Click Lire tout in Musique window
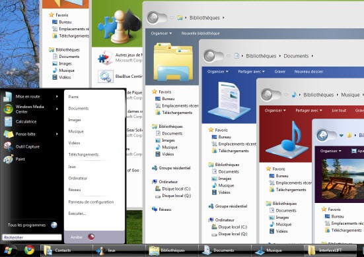Screen dimensions: 364x257 339,111
